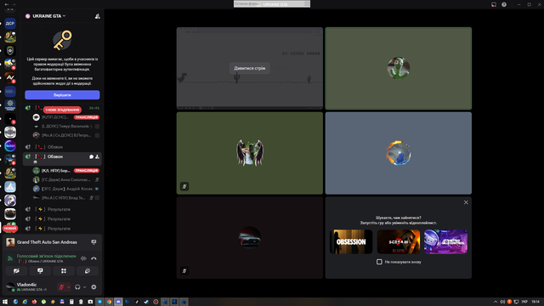Open soundboard button in voice panel

coord(87,271)
